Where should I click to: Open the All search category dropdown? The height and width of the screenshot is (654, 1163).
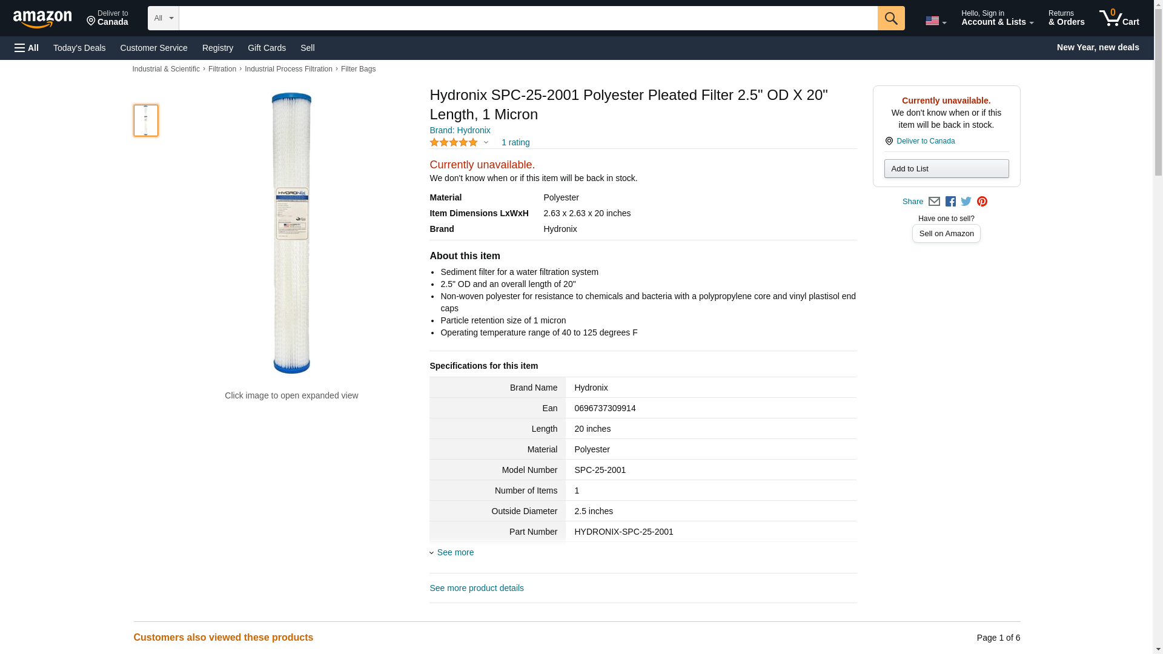(164, 18)
